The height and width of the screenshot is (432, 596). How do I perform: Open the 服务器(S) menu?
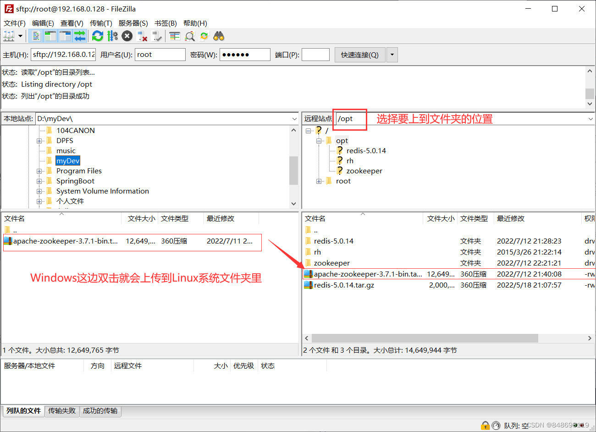pos(133,23)
